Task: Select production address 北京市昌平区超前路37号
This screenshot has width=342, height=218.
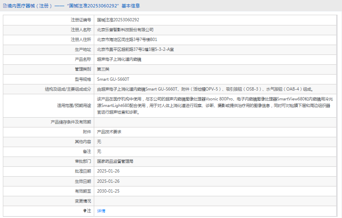Action: point(119,50)
